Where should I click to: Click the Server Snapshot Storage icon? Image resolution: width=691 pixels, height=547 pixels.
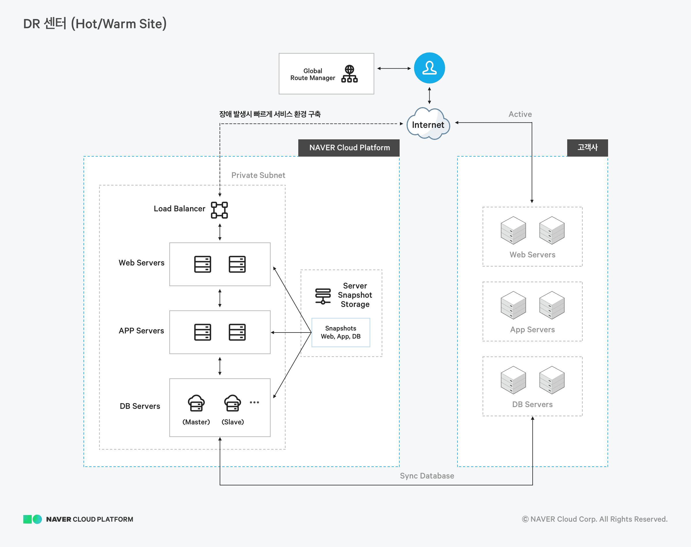point(323,296)
